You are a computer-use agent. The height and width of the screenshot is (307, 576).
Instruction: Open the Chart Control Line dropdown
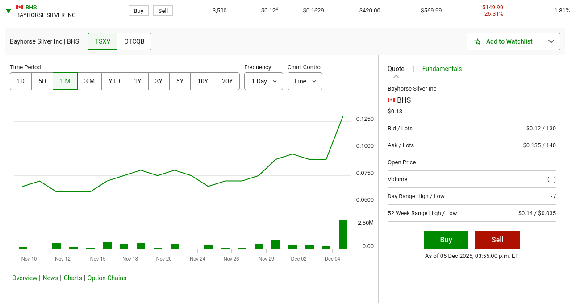[x=305, y=81]
